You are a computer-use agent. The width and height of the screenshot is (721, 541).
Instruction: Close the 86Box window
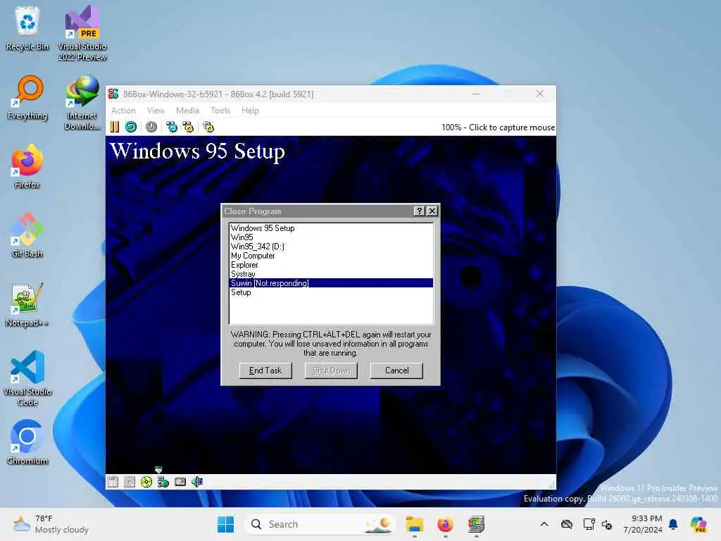540,94
